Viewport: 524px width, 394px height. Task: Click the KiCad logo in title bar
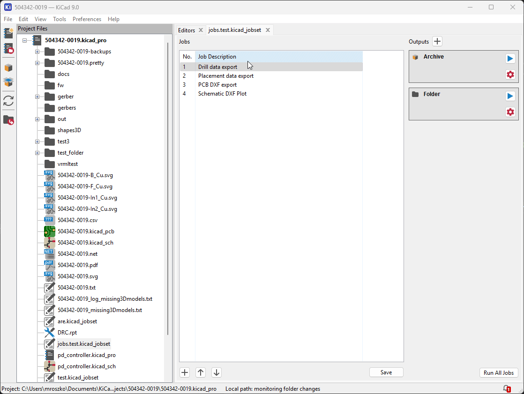(7, 7)
